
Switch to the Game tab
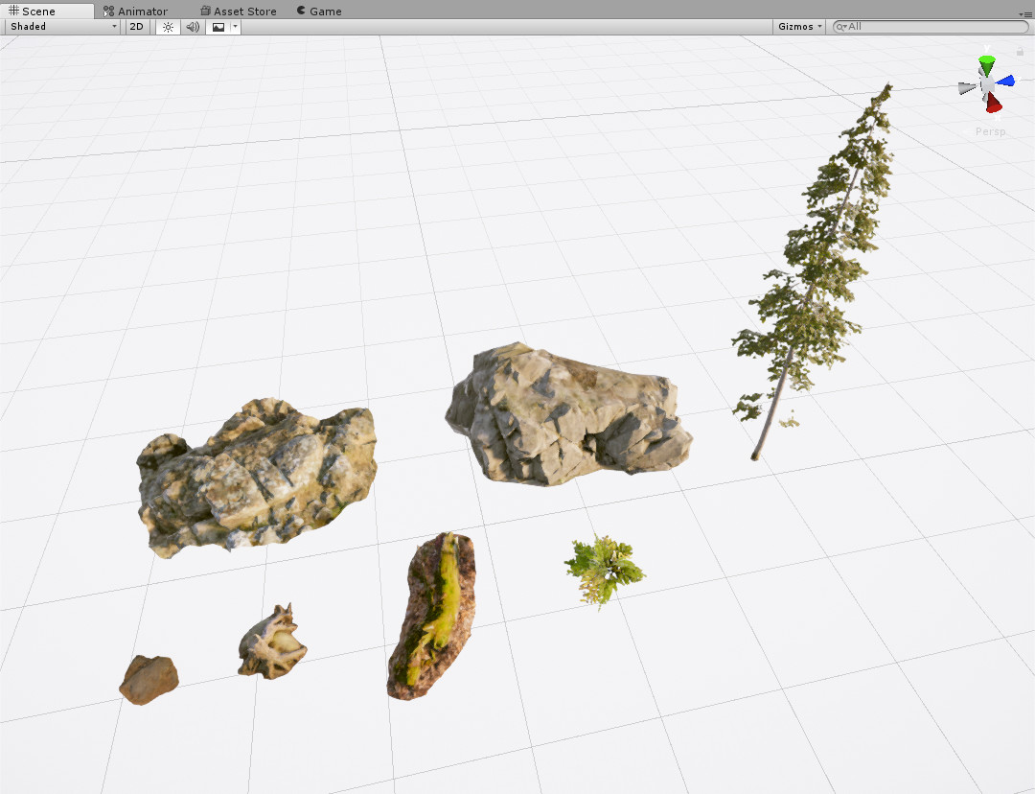coord(319,11)
